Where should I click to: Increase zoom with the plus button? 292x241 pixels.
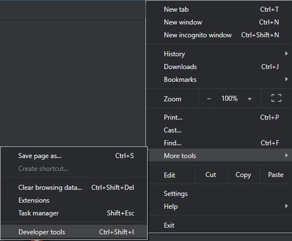(x=250, y=99)
